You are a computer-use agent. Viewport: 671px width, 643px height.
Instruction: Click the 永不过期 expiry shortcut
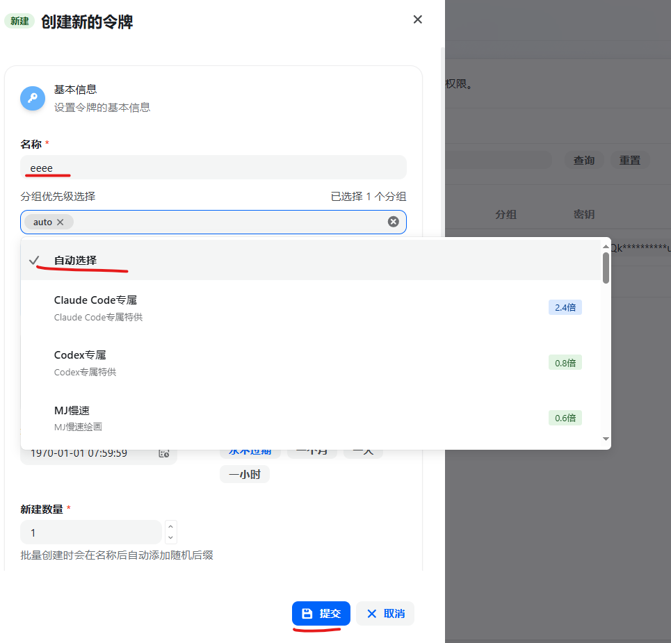click(x=250, y=449)
